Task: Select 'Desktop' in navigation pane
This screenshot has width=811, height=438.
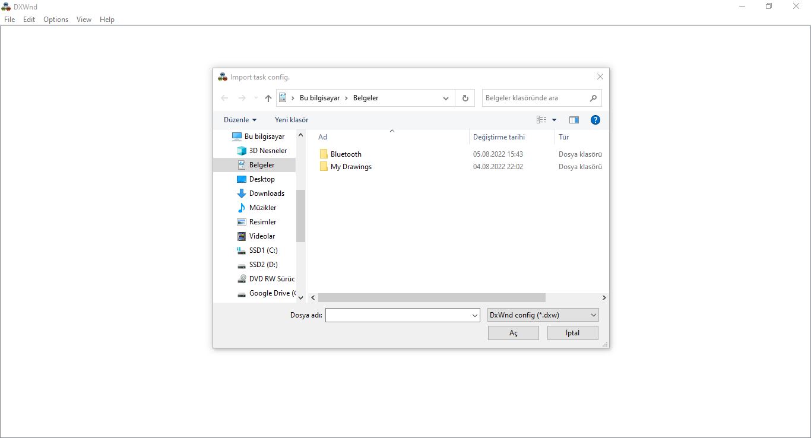Action: click(x=262, y=179)
